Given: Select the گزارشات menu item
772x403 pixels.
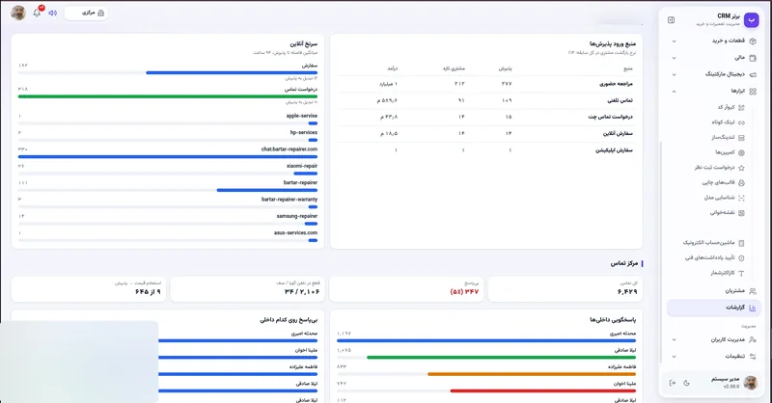Looking at the screenshot, I should coord(713,308).
